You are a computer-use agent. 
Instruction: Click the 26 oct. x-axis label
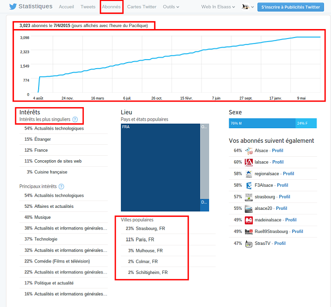[x=156, y=98]
